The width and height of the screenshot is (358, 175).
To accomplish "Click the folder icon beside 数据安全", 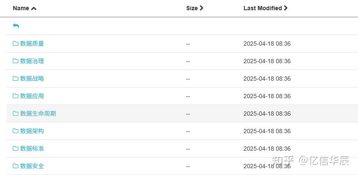I will click(15, 166).
